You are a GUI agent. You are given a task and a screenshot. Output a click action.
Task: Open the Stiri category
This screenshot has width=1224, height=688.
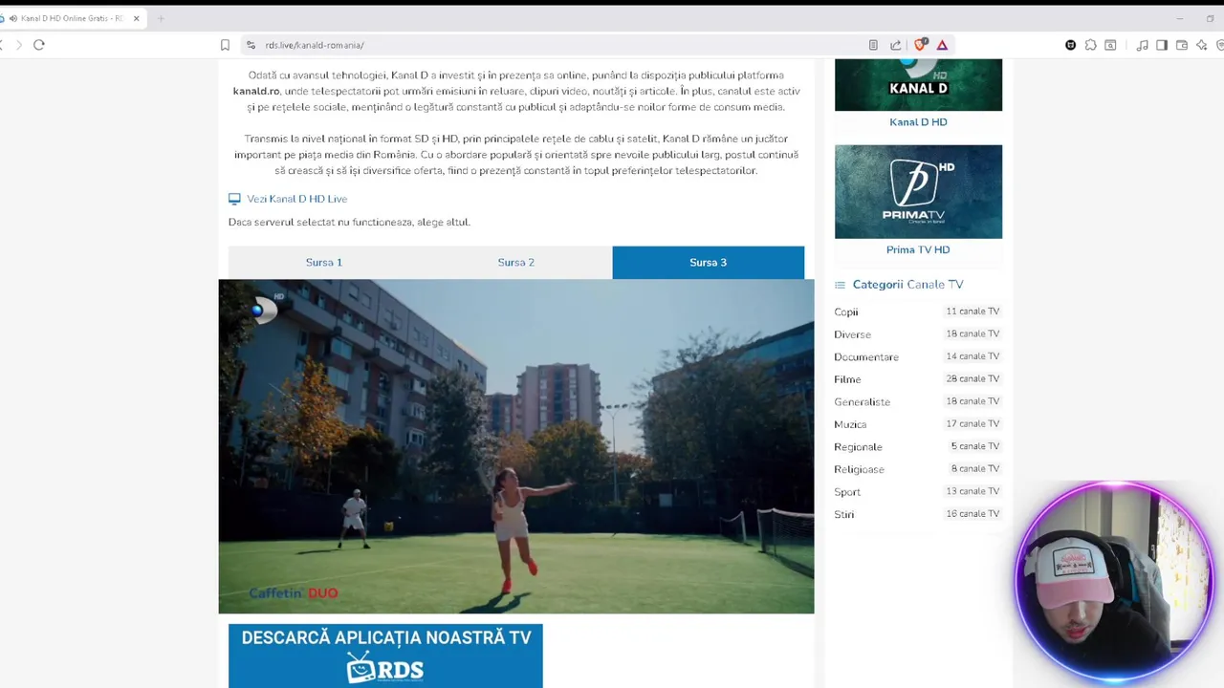pos(843,514)
